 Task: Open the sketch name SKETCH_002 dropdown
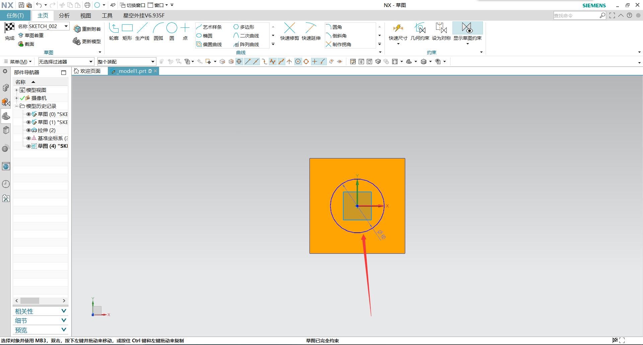[x=66, y=26]
